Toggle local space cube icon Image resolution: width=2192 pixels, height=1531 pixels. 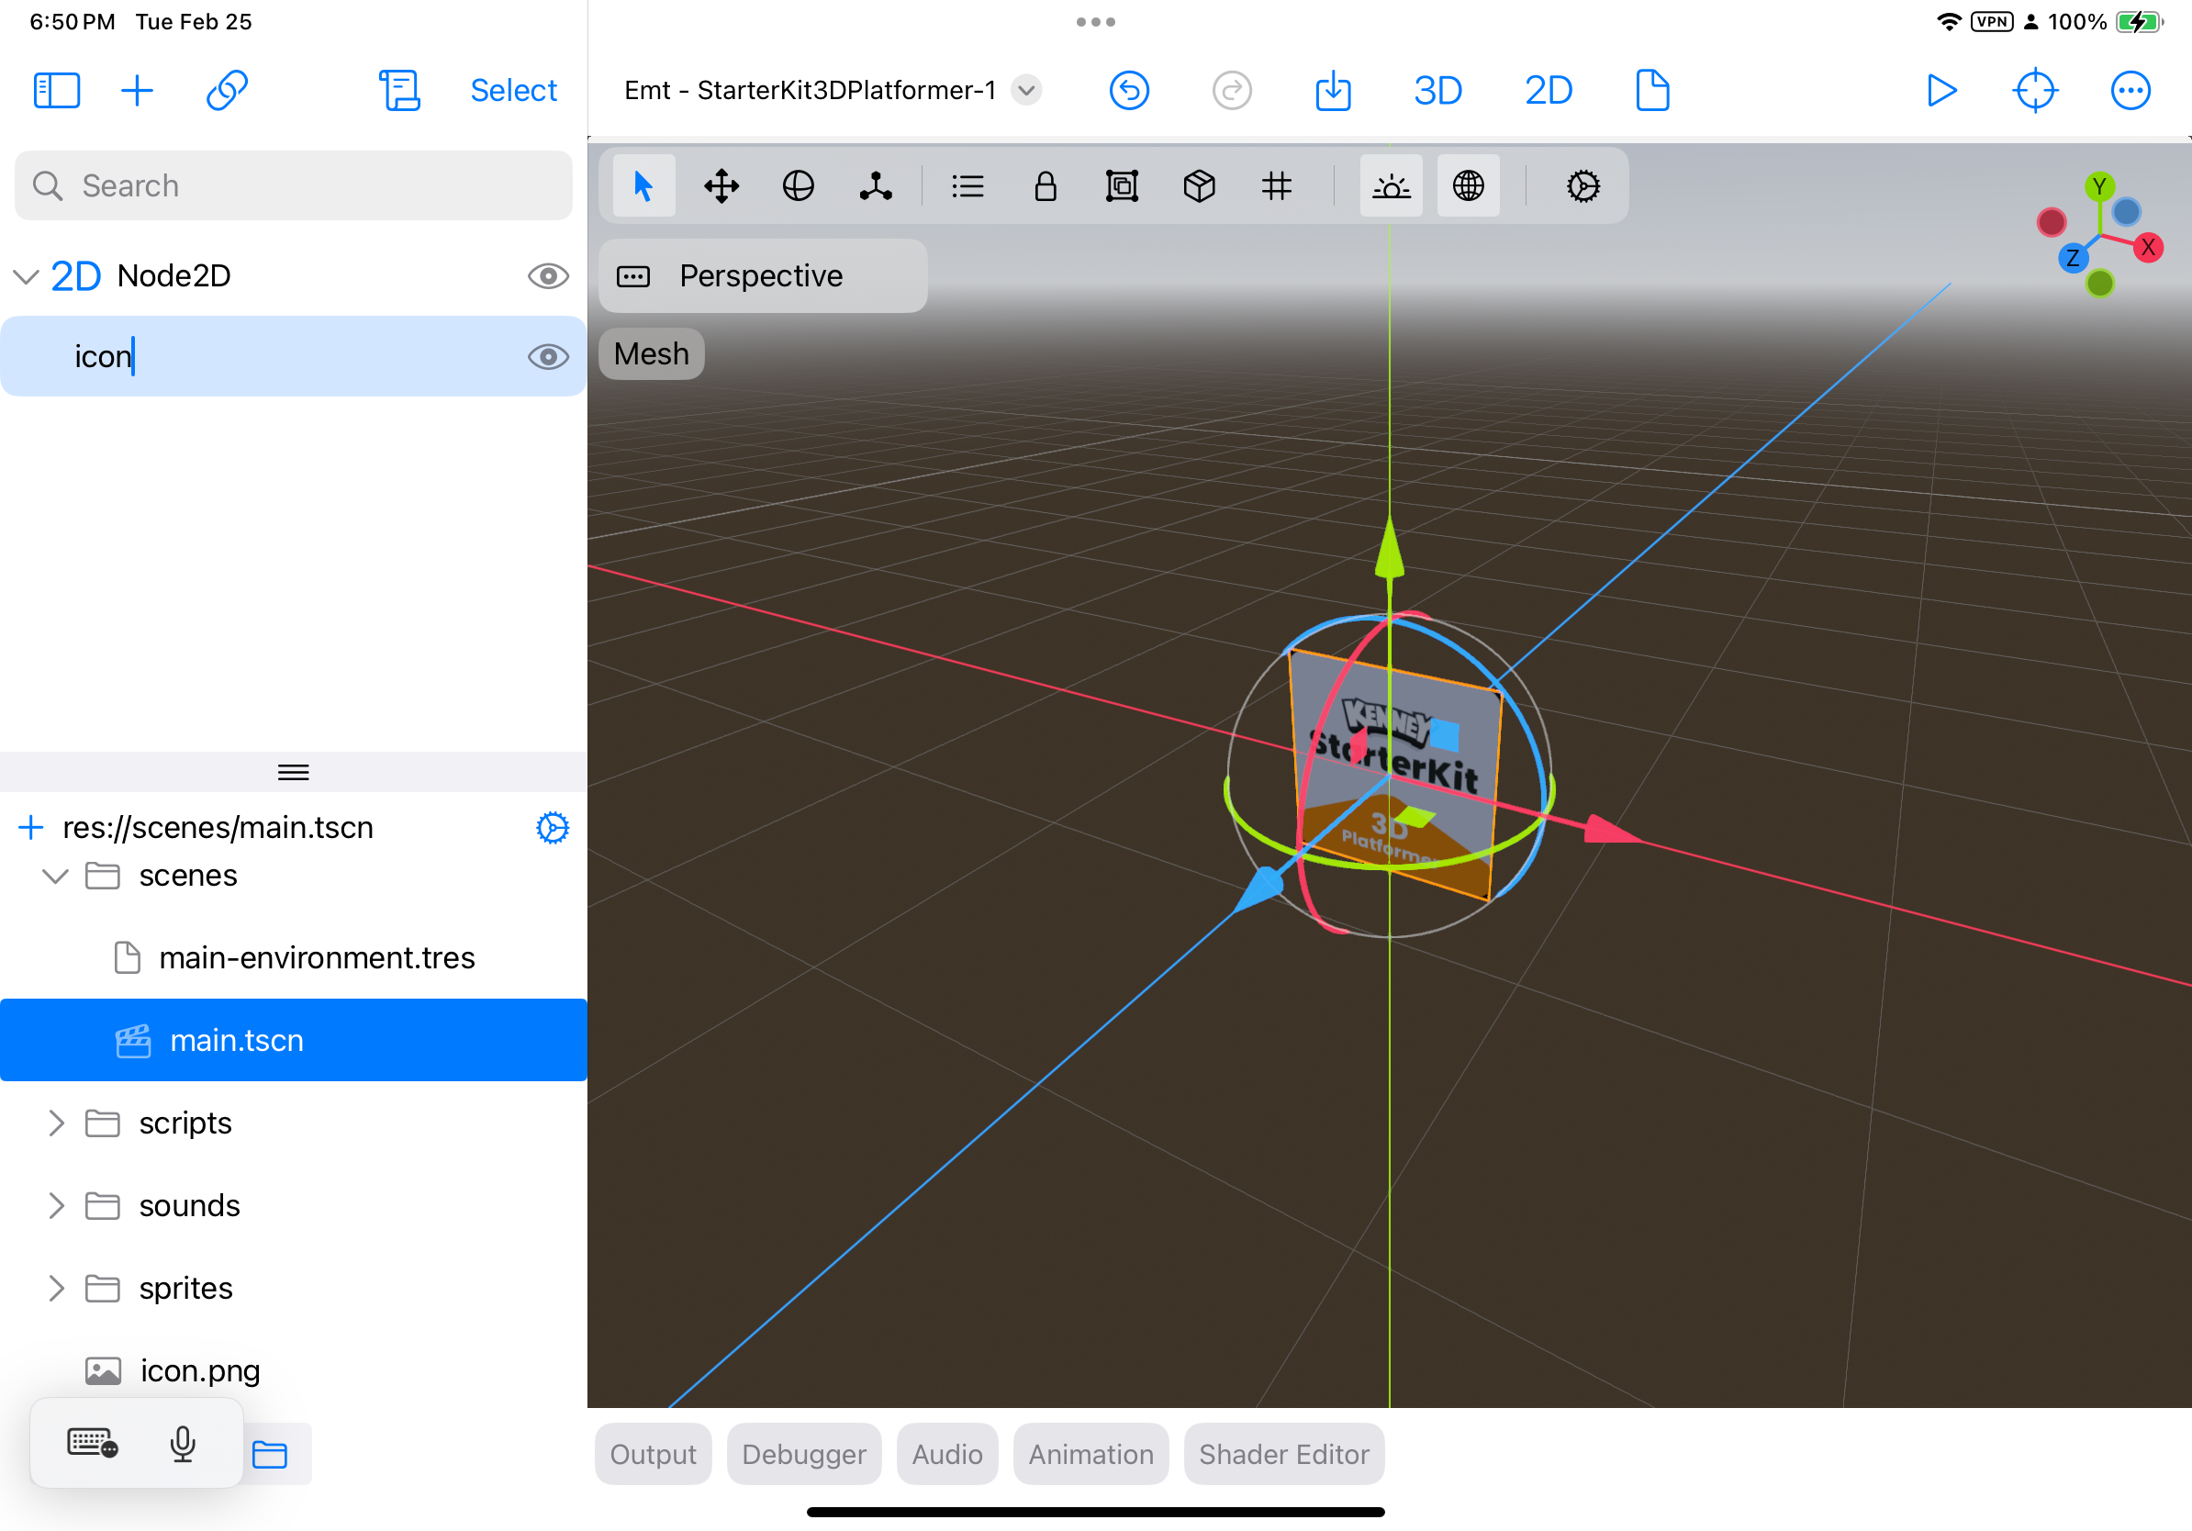point(1199,185)
